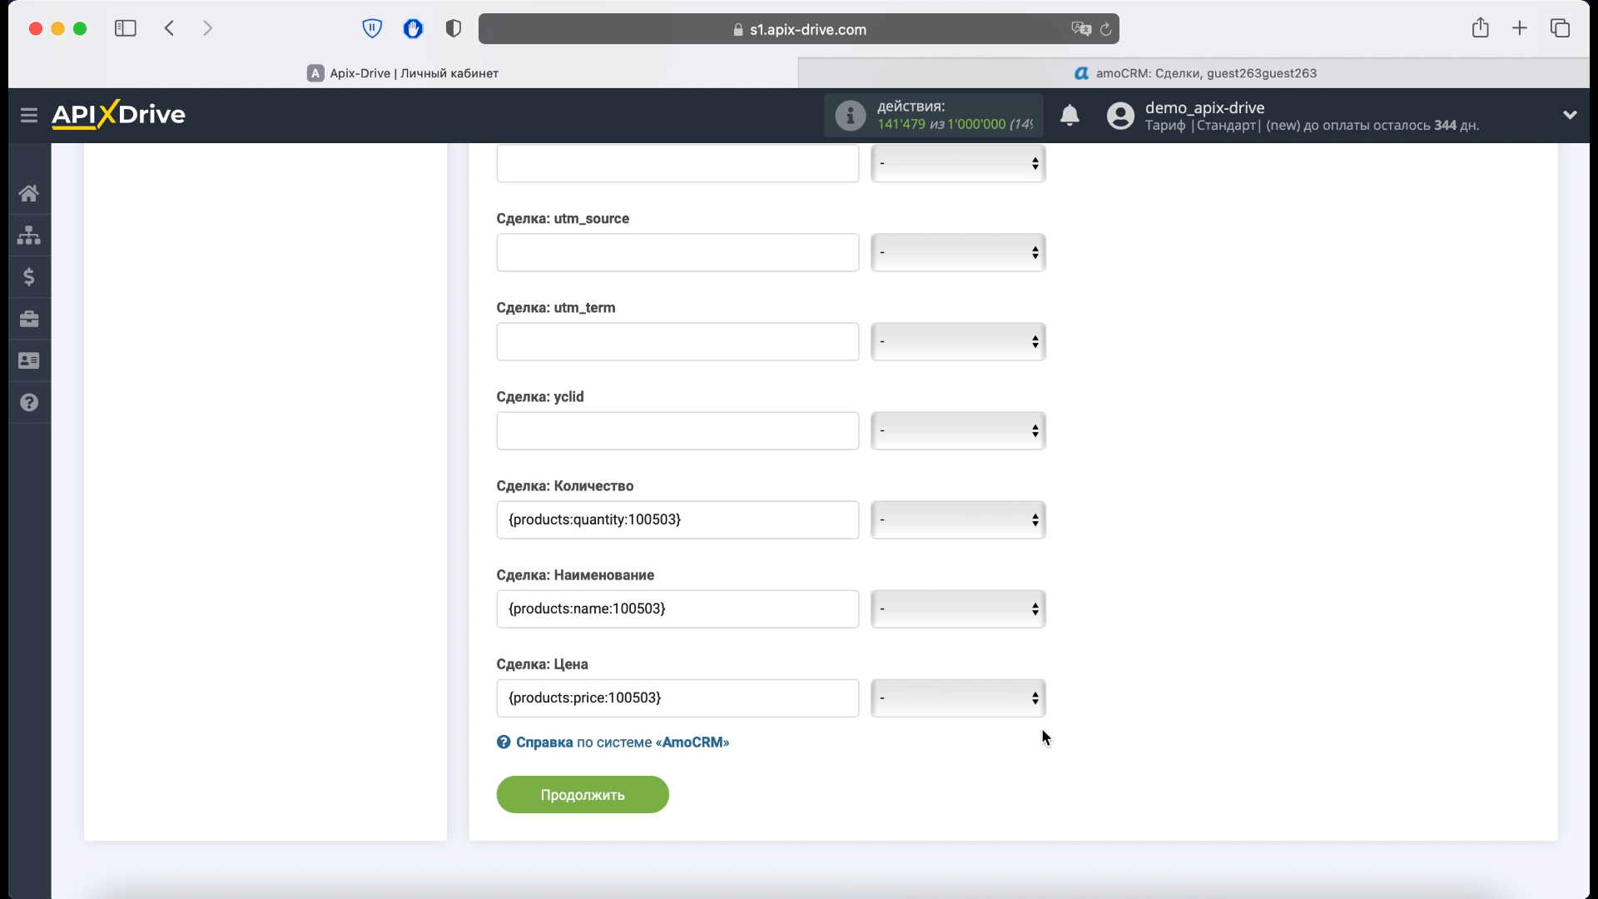Toggle the Safari sidebar button
The height and width of the screenshot is (899, 1598).
126,28
